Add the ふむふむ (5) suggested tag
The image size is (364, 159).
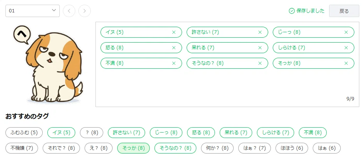click(24, 133)
